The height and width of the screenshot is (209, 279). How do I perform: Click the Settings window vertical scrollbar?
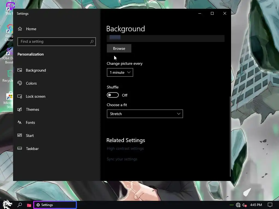(x=230, y=137)
